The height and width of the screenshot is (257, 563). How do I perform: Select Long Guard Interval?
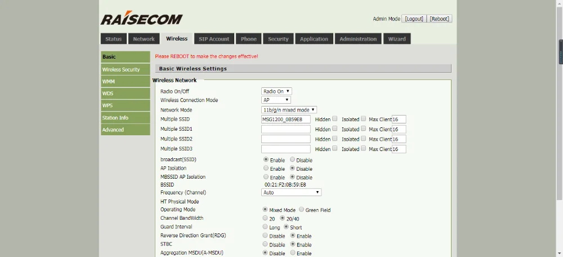265,227
